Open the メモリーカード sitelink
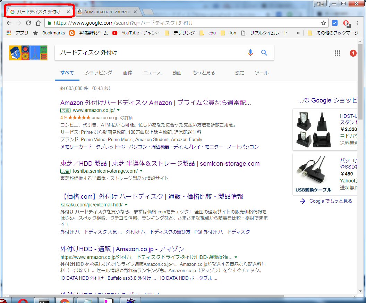Viewport: 366px width, 303px height. click(76, 147)
